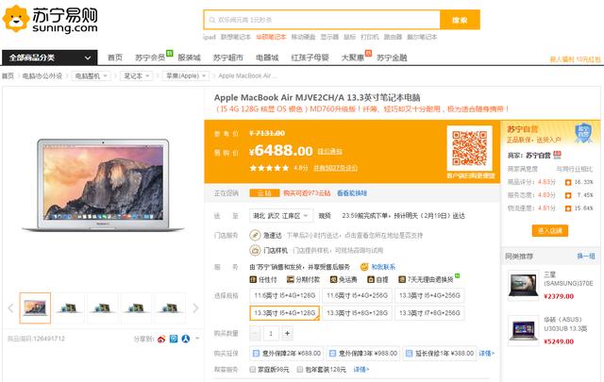The image size is (604, 382).
Task: Click the orange arrow icon next to 16.33%
Action: coord(568,182)
